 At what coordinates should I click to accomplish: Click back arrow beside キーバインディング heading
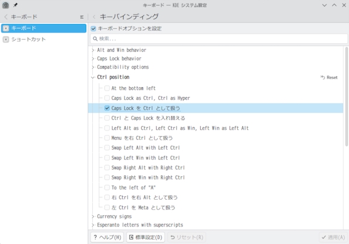(94, 17)
